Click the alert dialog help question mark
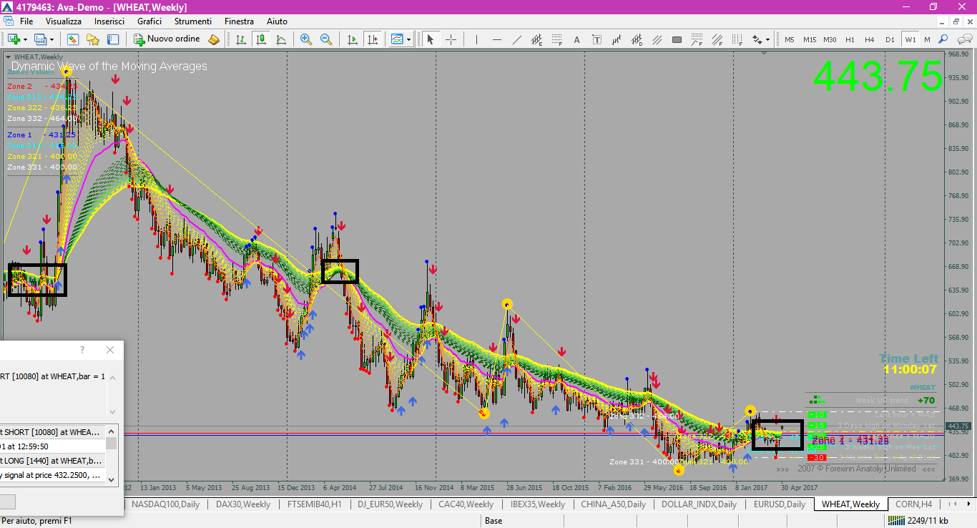Image resolution: width=977 pixels, height=528 pixels. 82,350
